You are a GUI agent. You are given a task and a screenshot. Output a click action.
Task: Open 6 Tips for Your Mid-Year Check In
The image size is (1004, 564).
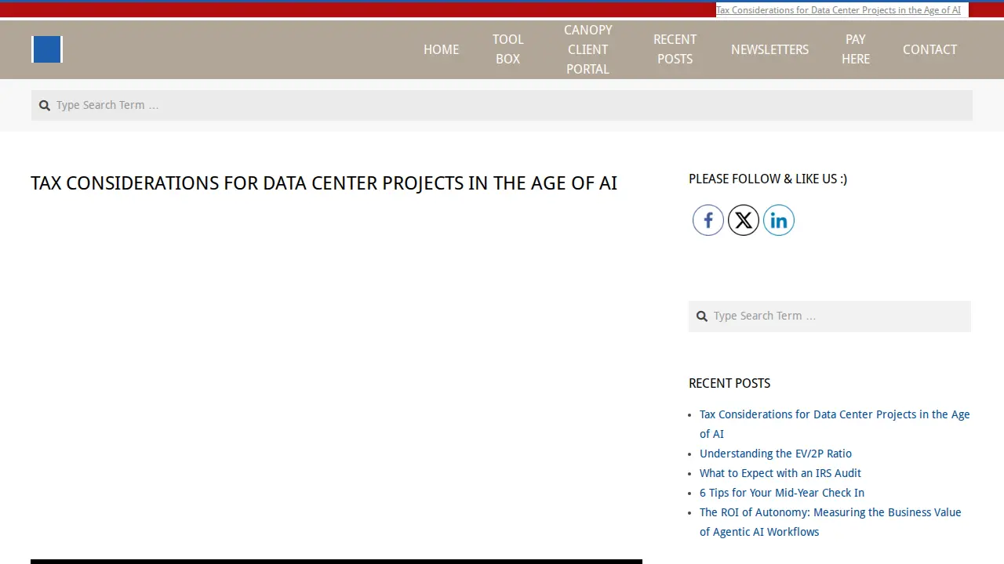[x=782, y=493]
